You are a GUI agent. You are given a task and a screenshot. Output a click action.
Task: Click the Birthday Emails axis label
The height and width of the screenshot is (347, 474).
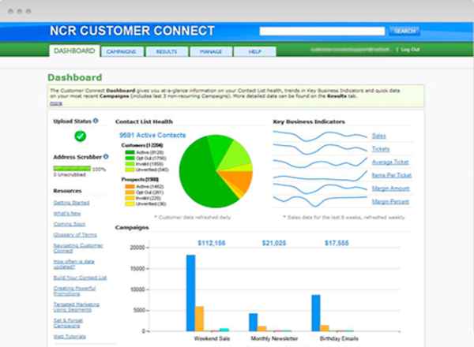pyautogui.click(x=339, y=338)
